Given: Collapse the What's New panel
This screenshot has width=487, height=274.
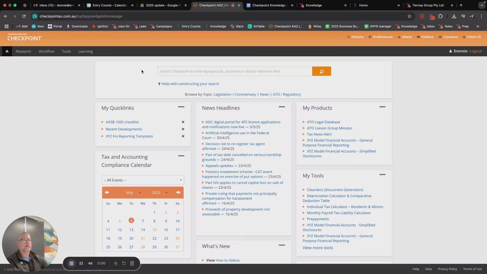Looking at the screenshot, I should [x=282, y=245].
